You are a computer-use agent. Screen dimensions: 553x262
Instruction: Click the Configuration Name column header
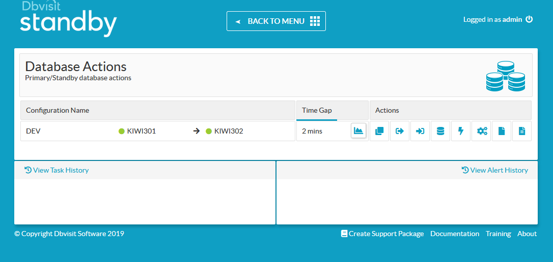pos(158,110)
